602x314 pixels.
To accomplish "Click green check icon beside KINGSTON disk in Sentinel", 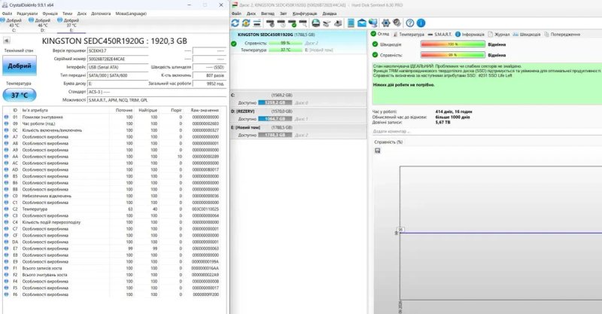I will point(234,44).
